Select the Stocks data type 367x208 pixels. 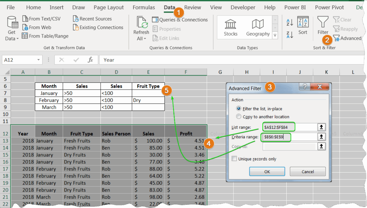[230, 28]
